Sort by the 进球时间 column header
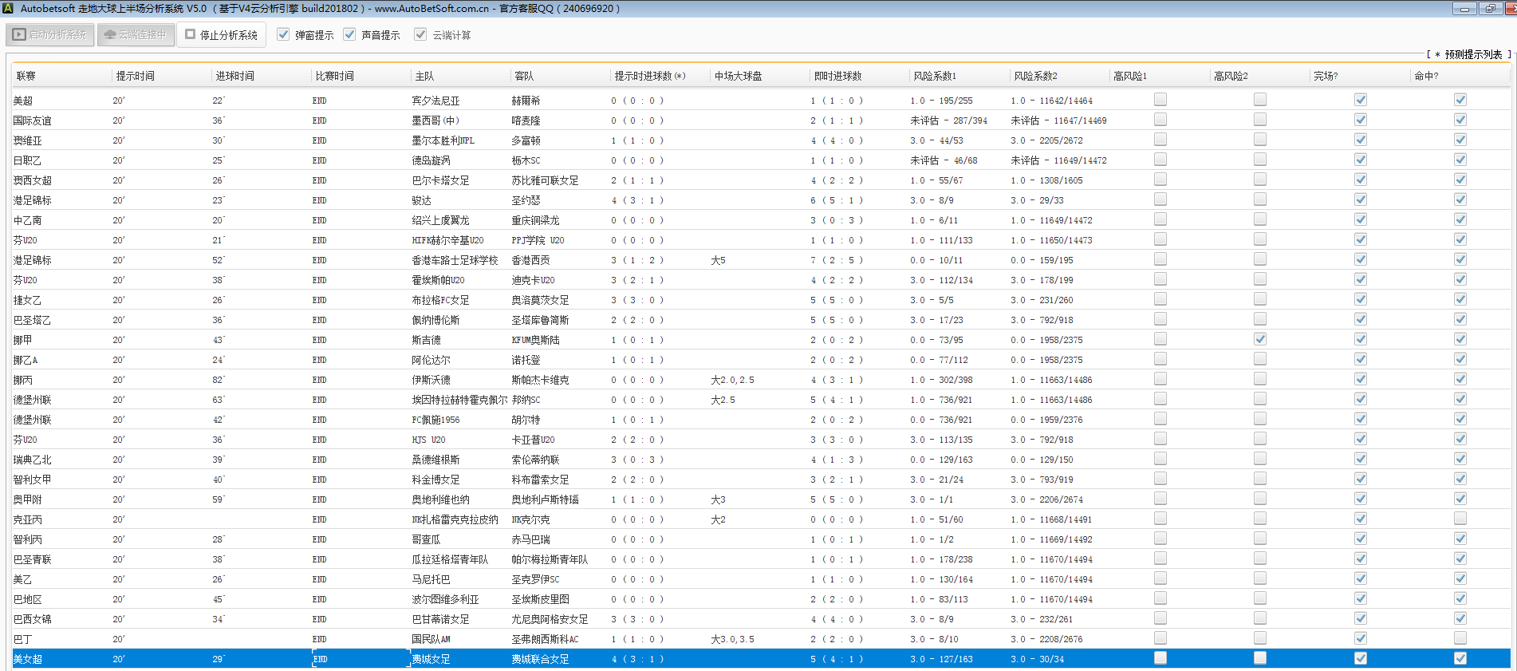Viewport: 1517px width, 671px height. coord(234,76)
